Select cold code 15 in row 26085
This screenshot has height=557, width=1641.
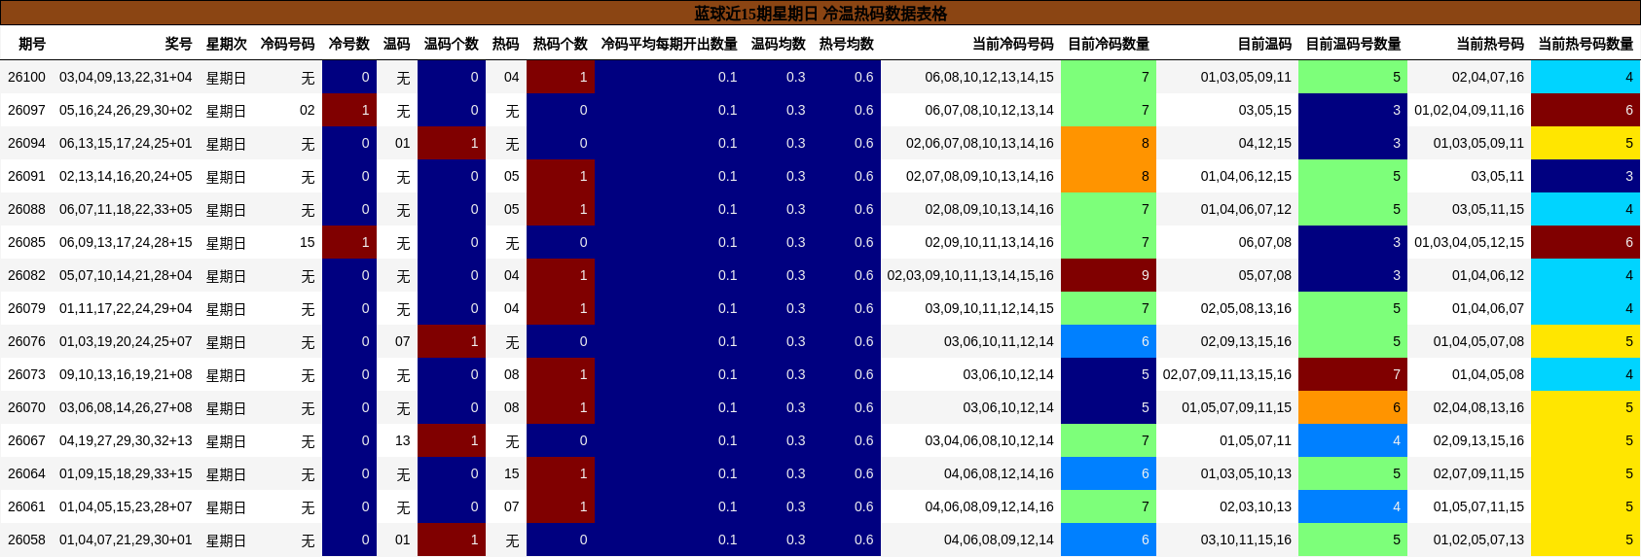tap(307, 242)
